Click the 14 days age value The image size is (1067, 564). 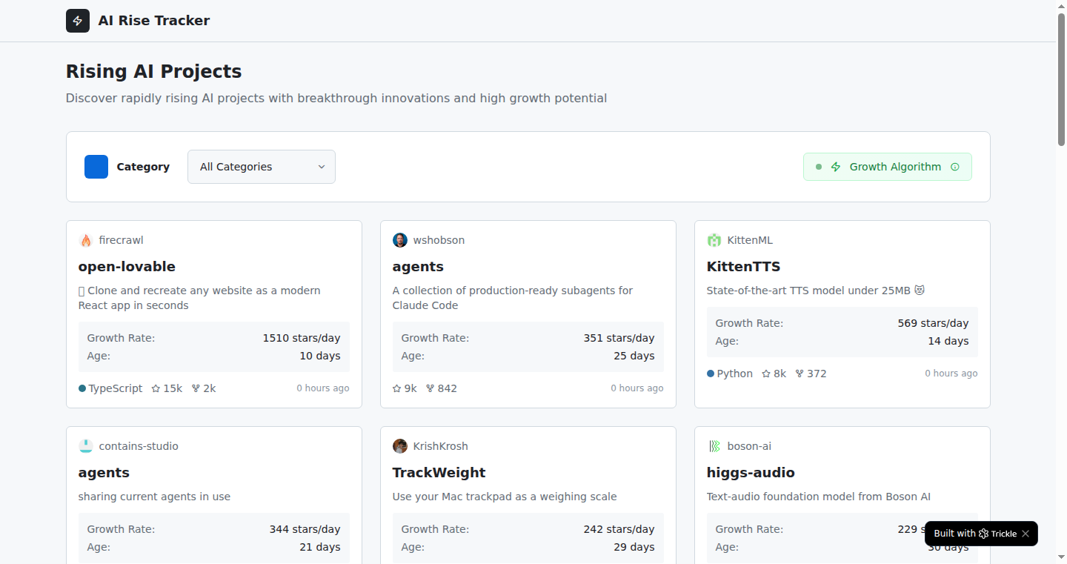948,341
